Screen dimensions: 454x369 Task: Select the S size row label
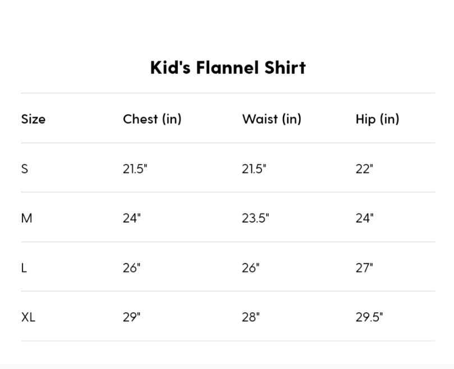pos(25,168)
